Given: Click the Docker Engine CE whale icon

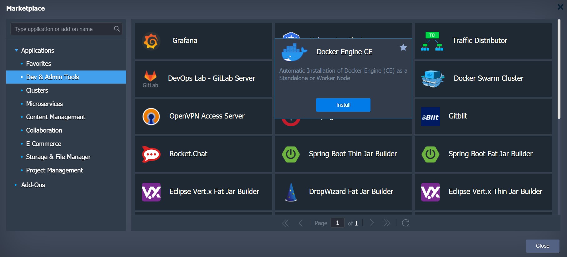Looking at the screenshot, I should [294, 52].
